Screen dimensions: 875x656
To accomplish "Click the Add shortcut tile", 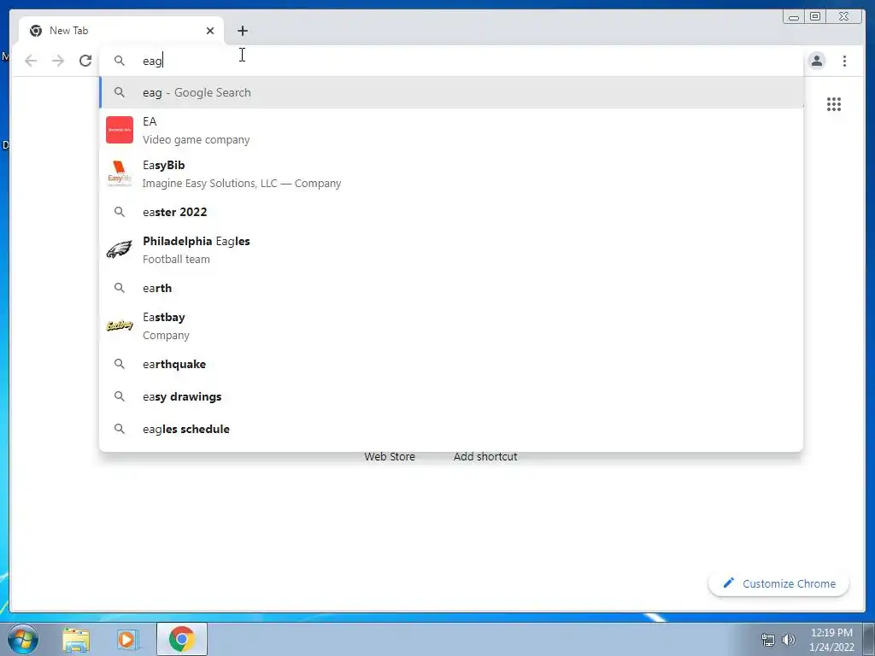I will tap(485, 456).
